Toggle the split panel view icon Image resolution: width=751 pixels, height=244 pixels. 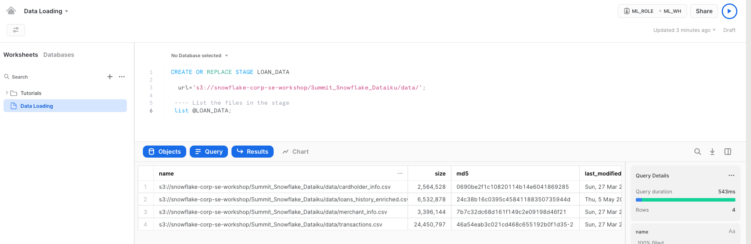pos(728,152)
